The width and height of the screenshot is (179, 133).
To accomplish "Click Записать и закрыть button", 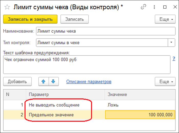I will pos(30,19).
